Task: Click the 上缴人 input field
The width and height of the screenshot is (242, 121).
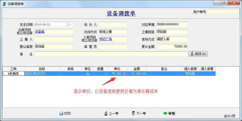Action: pos(54,39)
